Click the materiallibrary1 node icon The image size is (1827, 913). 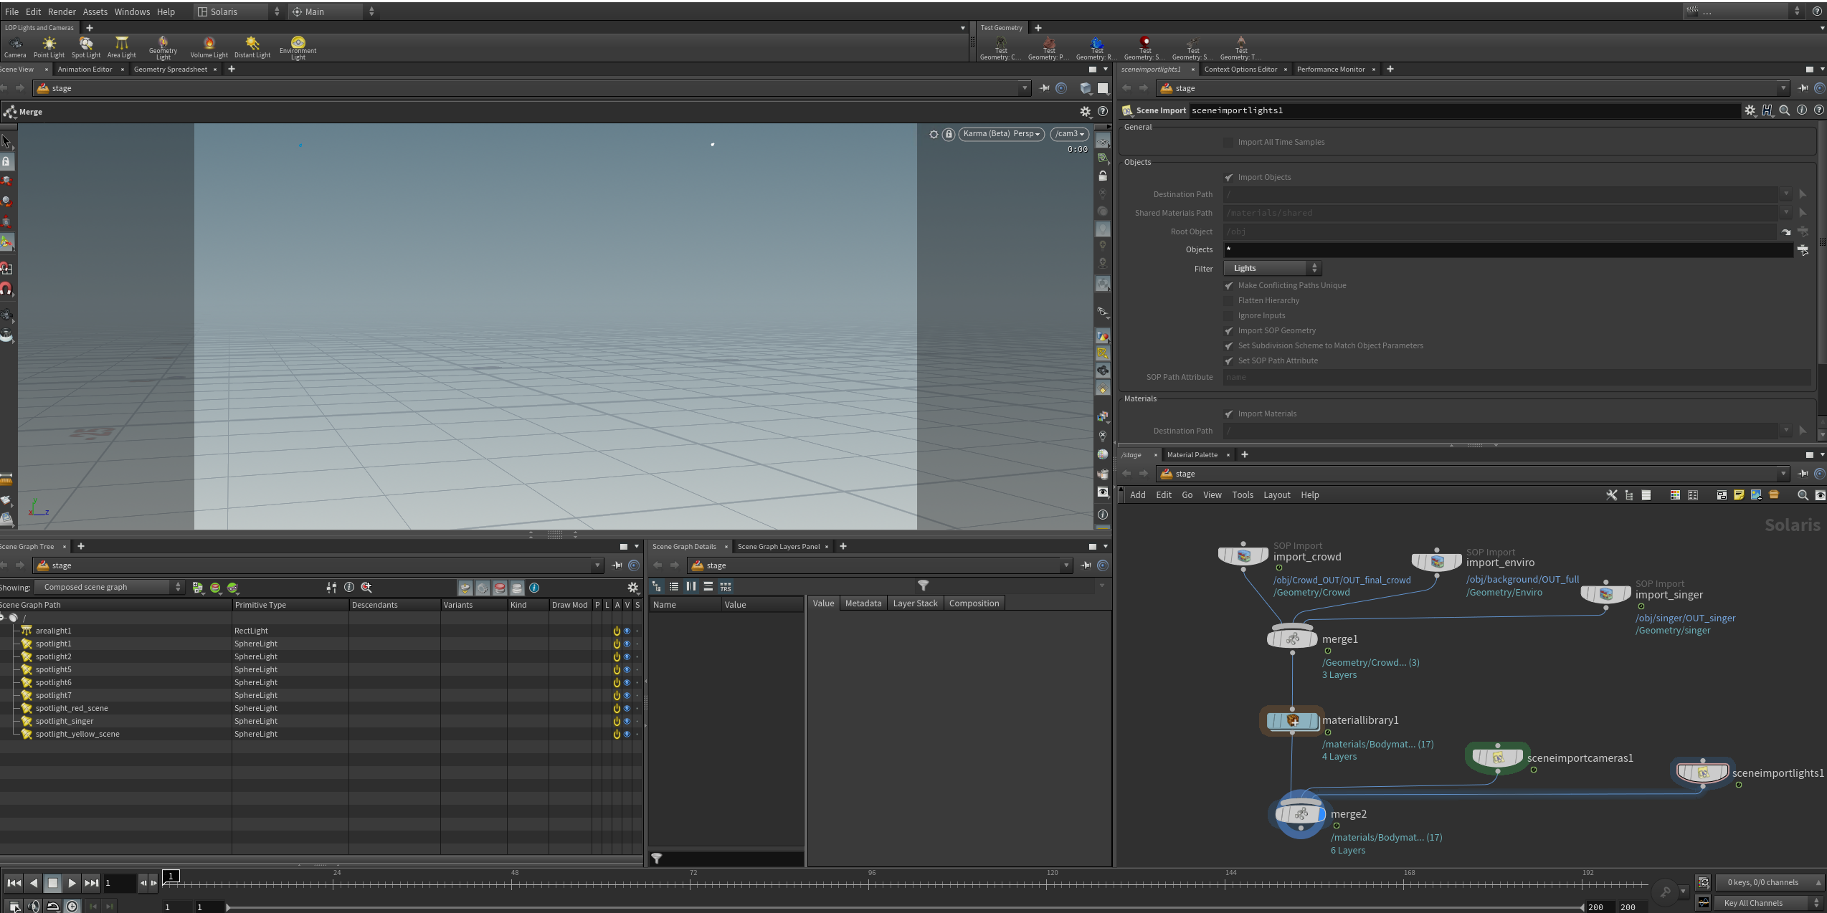coord(1292,721)
